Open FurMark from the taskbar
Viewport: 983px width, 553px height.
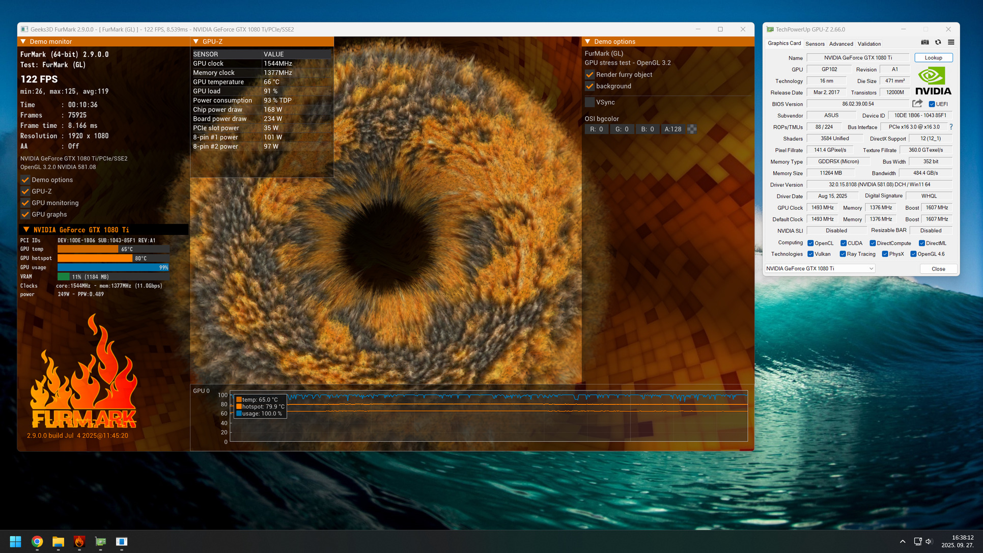click(x=79, y=541)
